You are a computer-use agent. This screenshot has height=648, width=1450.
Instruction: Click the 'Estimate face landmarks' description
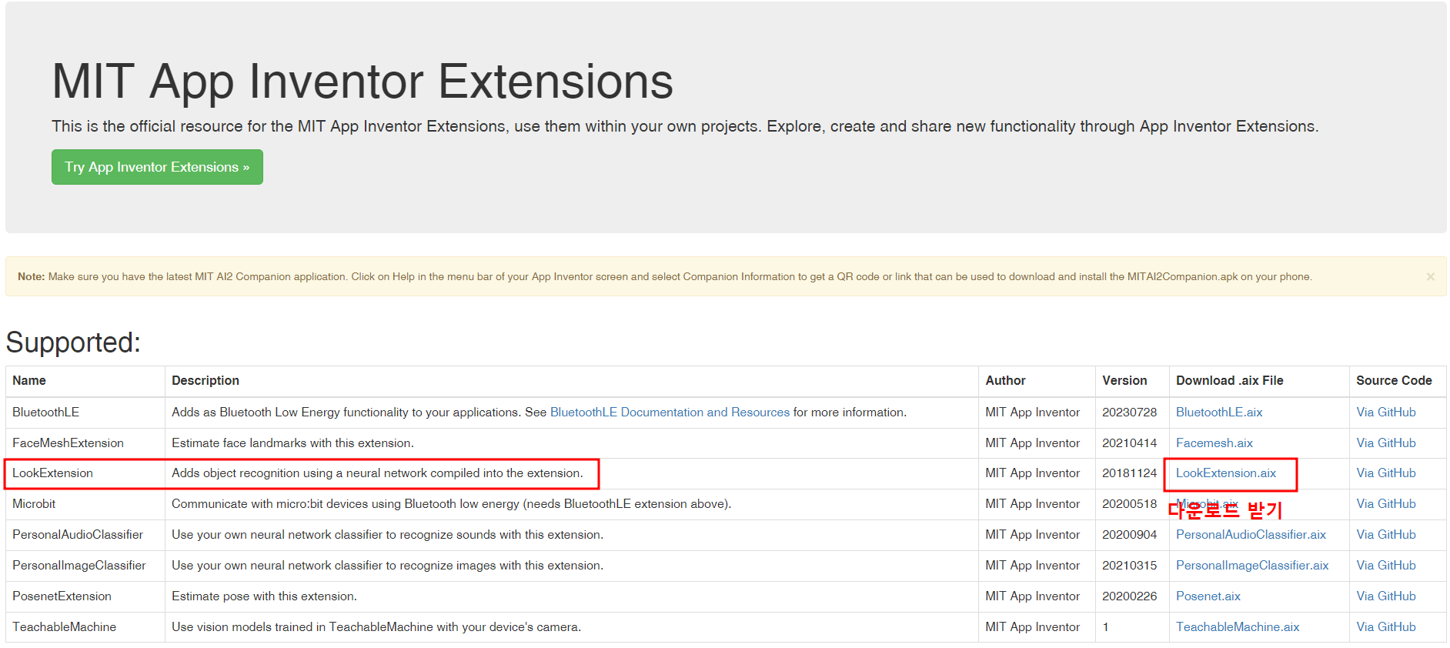[292, 443]
